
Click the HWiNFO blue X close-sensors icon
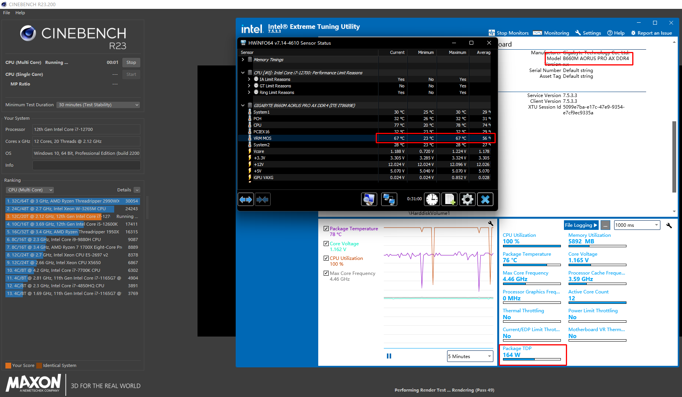coord(485,199)
